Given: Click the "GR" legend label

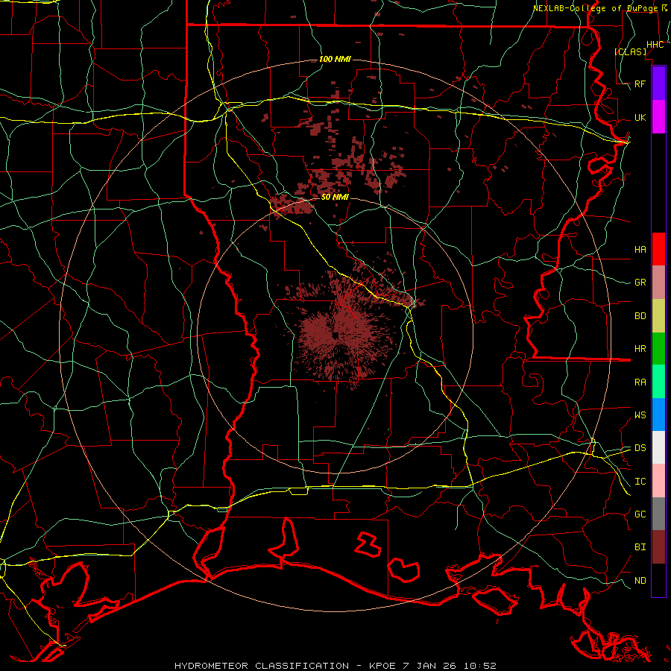Looking at the screenshot, I should pos(640,283).
